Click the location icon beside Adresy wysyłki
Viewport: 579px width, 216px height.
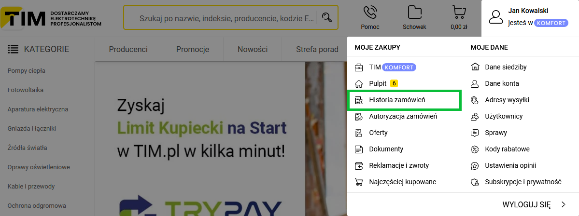click(x=475, y=100)
